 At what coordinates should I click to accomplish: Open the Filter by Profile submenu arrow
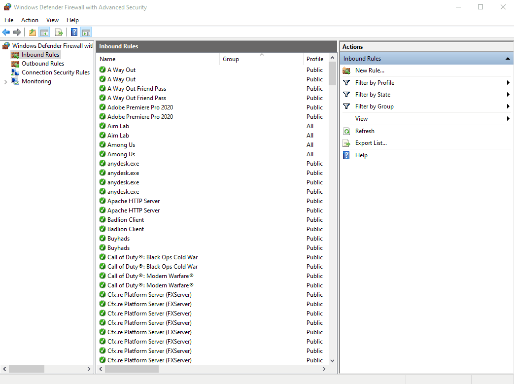click(x=508, y=83)
